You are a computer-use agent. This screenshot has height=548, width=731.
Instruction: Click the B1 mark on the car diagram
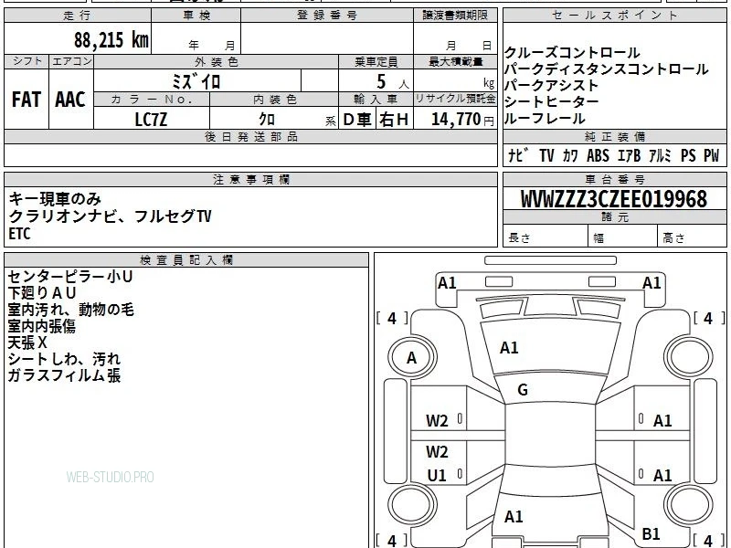651,533
